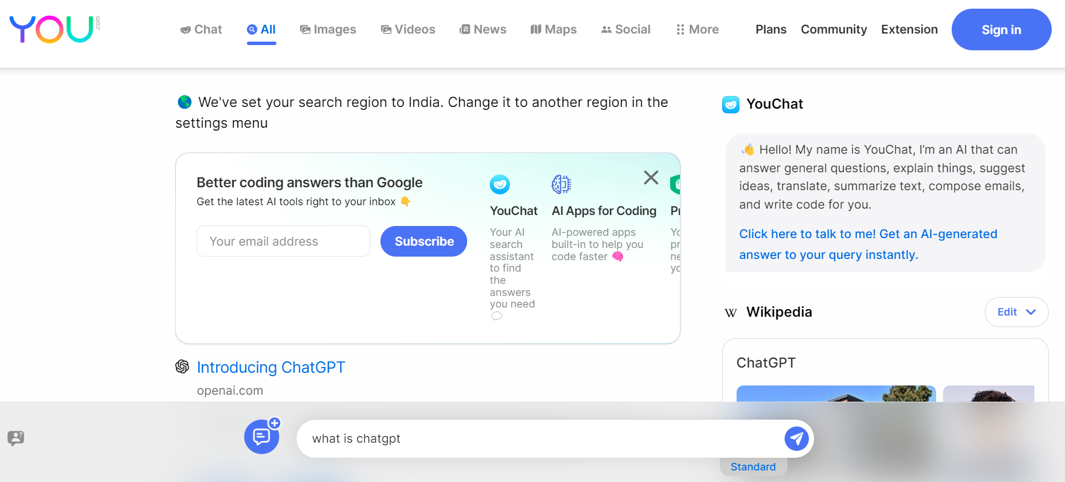Expand the More apps menu
The height and width of the screenshot is (482, 1065).
697,29
